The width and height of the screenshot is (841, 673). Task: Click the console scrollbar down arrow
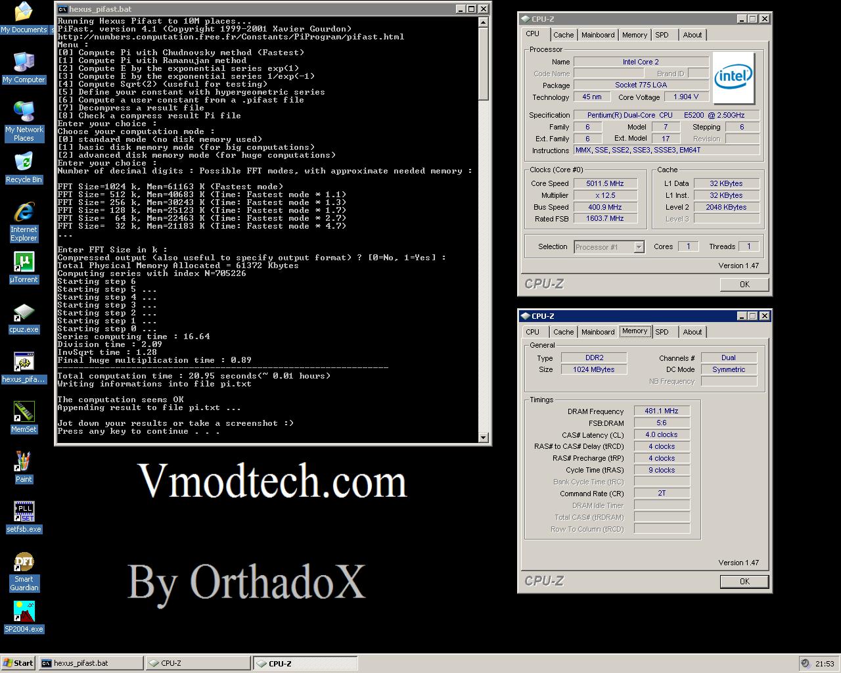(x=484, y=437)
